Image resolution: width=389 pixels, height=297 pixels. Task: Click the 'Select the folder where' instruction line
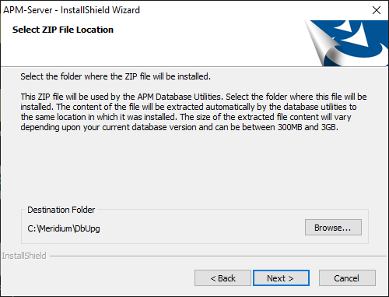coord(115,76)
